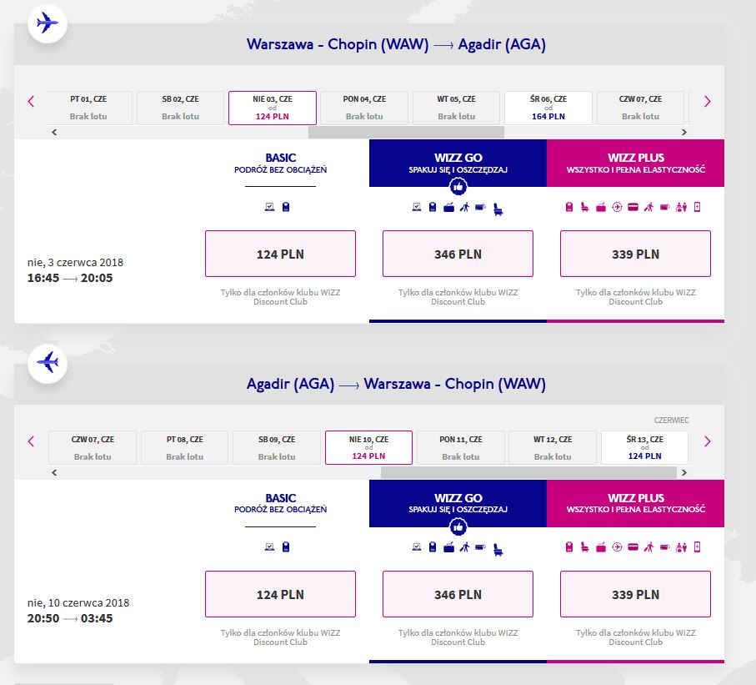Click the circled airplane icon under outbound WIZZ PLUS
The width and height of the screenshot is (756, 685).
(617, 207)
